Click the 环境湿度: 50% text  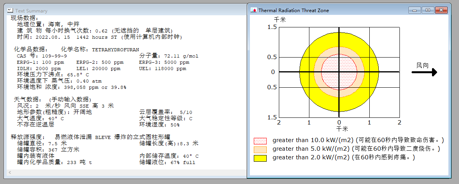tap(159, 124)
